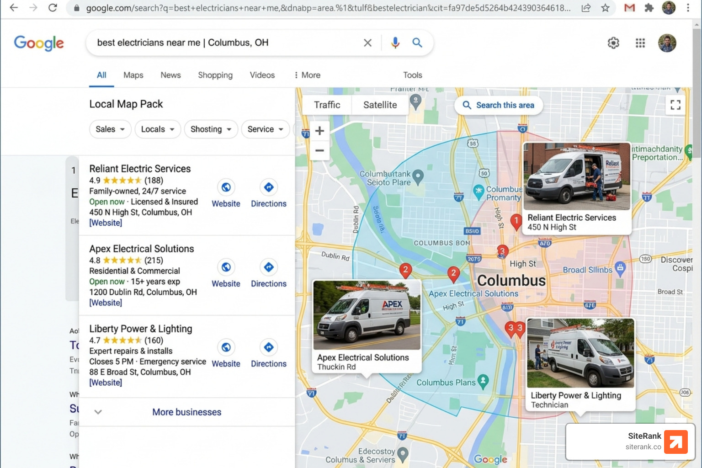The height and width of the screenshot is (468, 702).
Task: Switch to the Shopping tab
Action: [215, 75]
